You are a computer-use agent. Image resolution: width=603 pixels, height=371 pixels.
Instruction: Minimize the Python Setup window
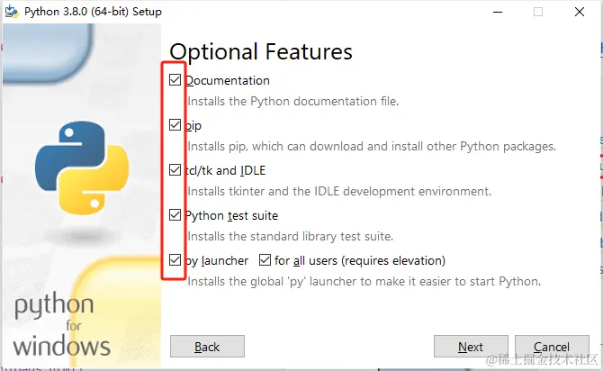tap(498, 12)
